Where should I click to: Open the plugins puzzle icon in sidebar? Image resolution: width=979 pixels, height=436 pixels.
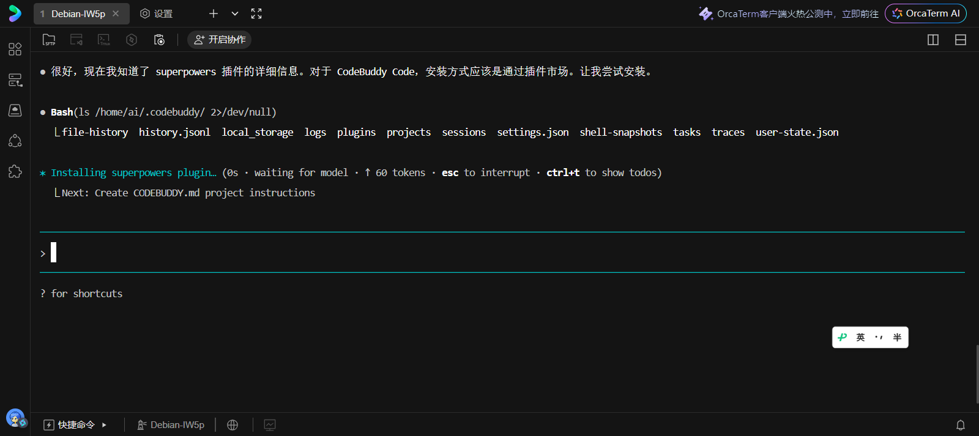click(15, 172)
